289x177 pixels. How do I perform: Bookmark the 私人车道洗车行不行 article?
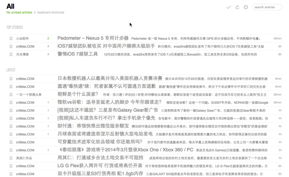pyautogui.click(x=11, y=118)
